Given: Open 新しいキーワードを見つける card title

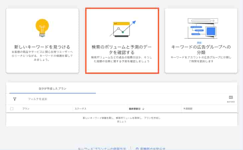Looking at the screenshot, I should point(42,47).
